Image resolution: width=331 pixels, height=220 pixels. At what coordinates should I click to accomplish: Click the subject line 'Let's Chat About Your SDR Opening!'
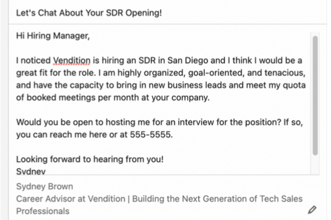click(x=89, y=13)
